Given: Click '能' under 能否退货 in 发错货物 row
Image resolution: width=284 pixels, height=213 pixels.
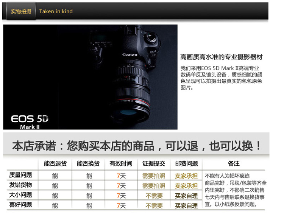Looking at the screenshot, I should [55, 186].
